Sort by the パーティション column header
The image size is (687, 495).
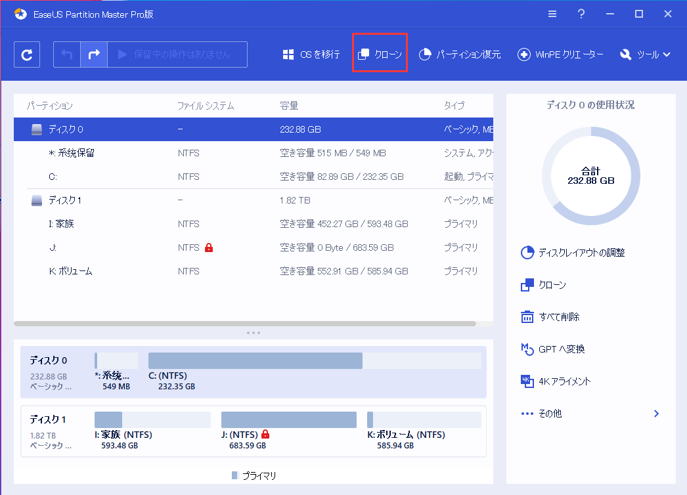[x=49, y=106]
